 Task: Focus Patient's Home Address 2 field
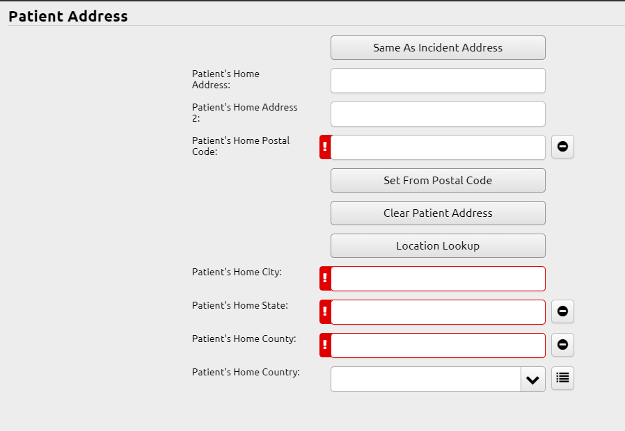coord(438,114)
